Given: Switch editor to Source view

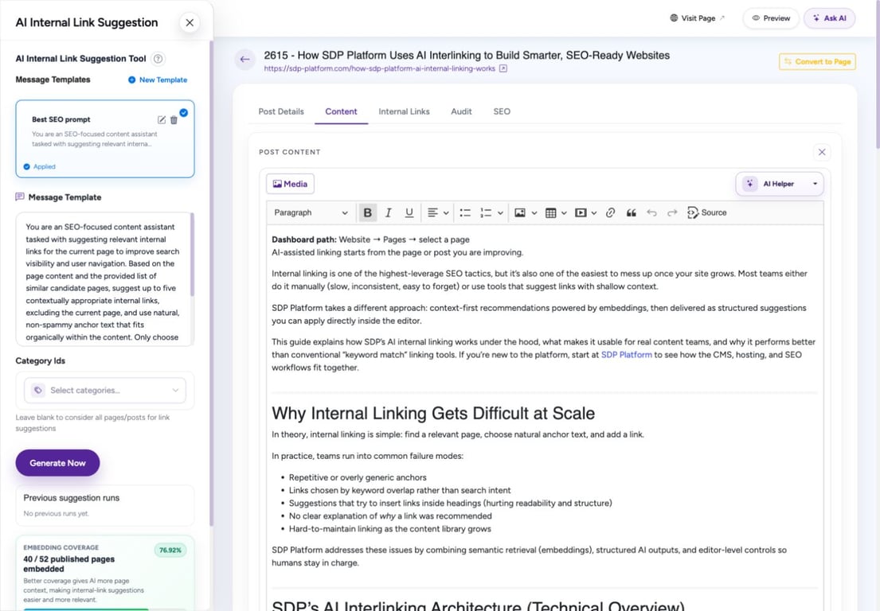Looking at the screenshot, I should click(x=707, y=213).
